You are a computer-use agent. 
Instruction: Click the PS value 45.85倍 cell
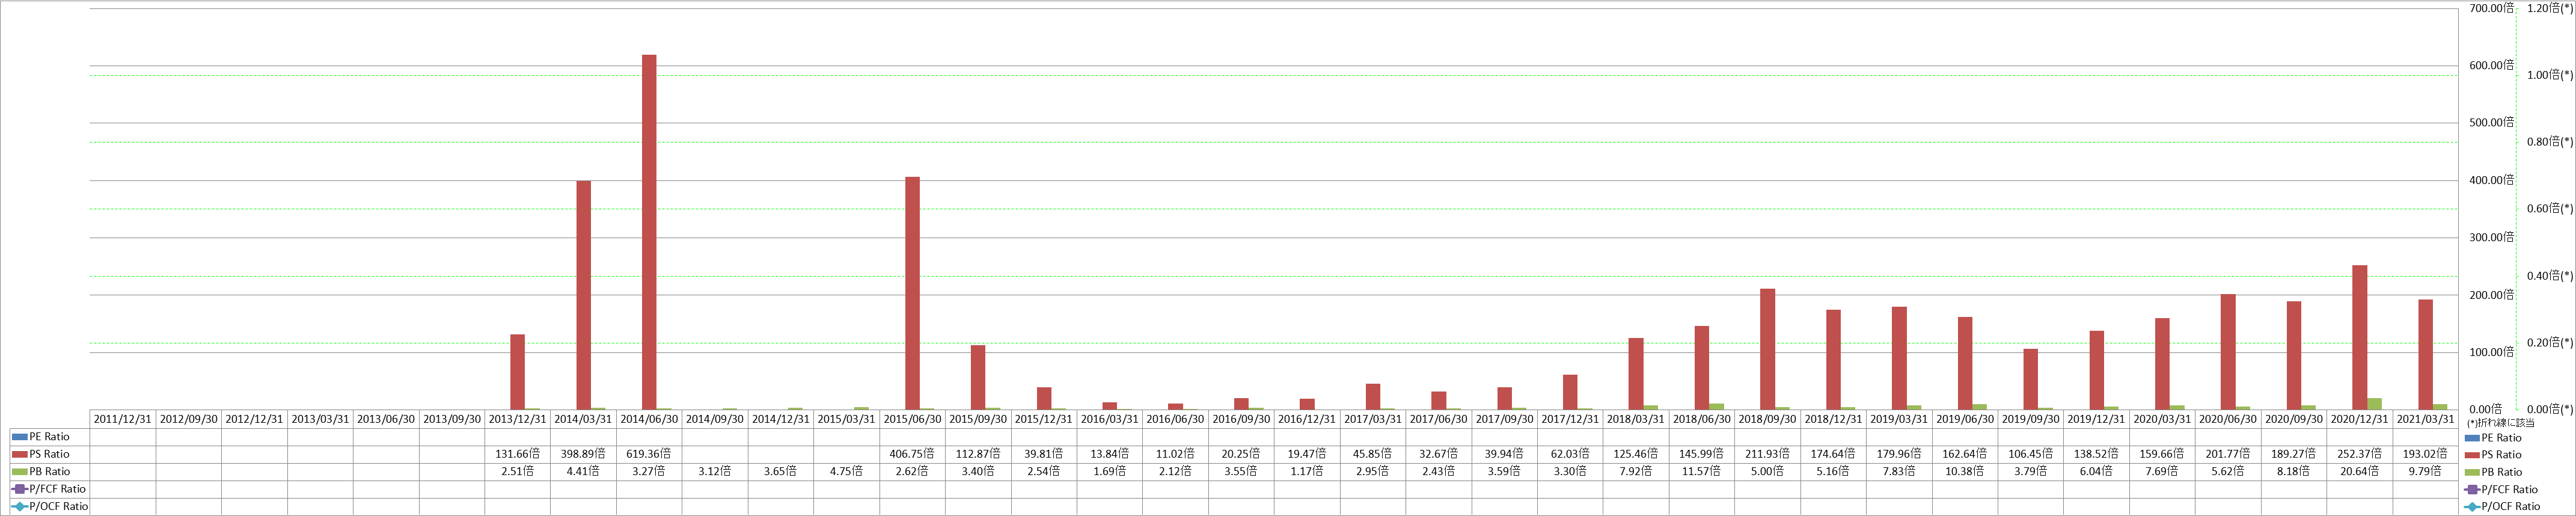[x=1373, y=454]
